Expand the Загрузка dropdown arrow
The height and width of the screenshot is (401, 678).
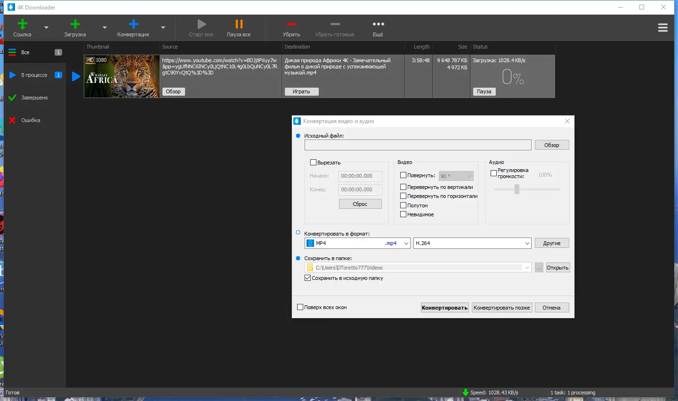point(105,27)
